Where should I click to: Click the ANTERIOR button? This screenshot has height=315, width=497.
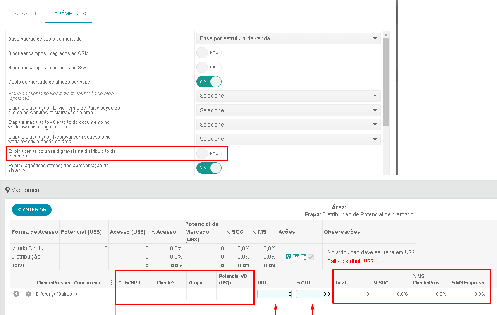click(x=32, y=210)
